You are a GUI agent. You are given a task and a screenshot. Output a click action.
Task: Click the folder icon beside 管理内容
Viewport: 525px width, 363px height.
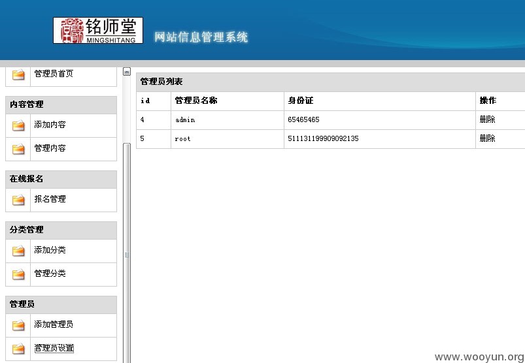point(18,149)
